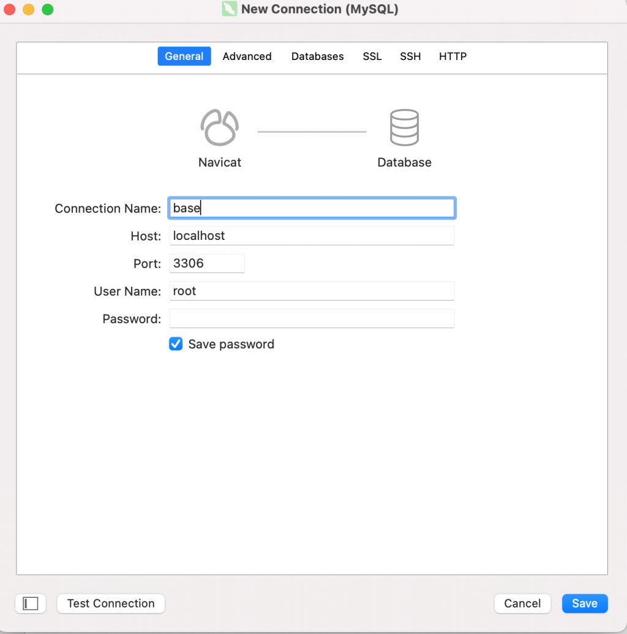Switch to the HTTP tab
Viewport: 627px width, 634px height.
coord(452,56)
